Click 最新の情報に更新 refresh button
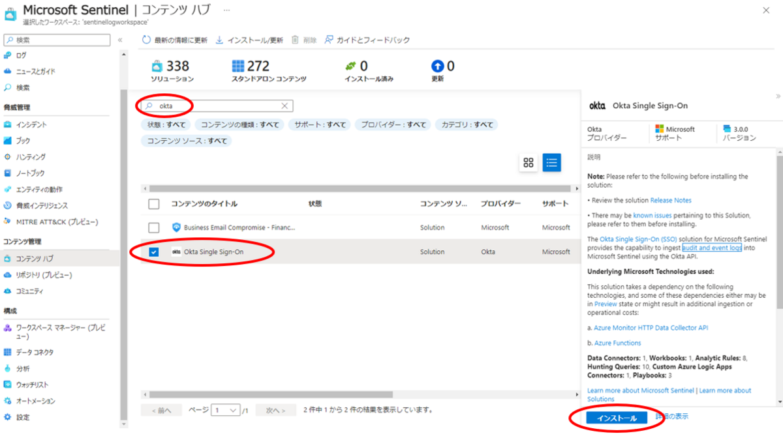 (x=175, y=40)
